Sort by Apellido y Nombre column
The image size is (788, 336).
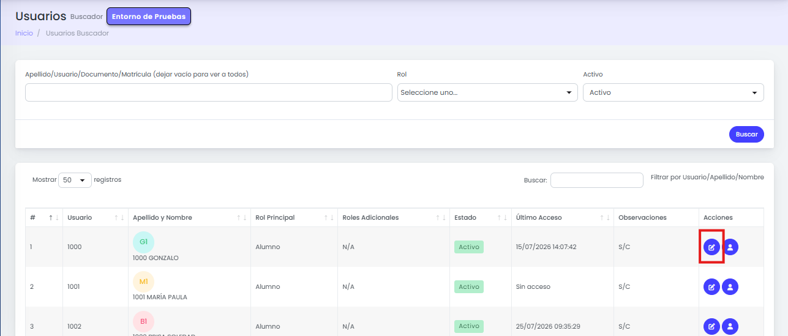tap(189, 217)
